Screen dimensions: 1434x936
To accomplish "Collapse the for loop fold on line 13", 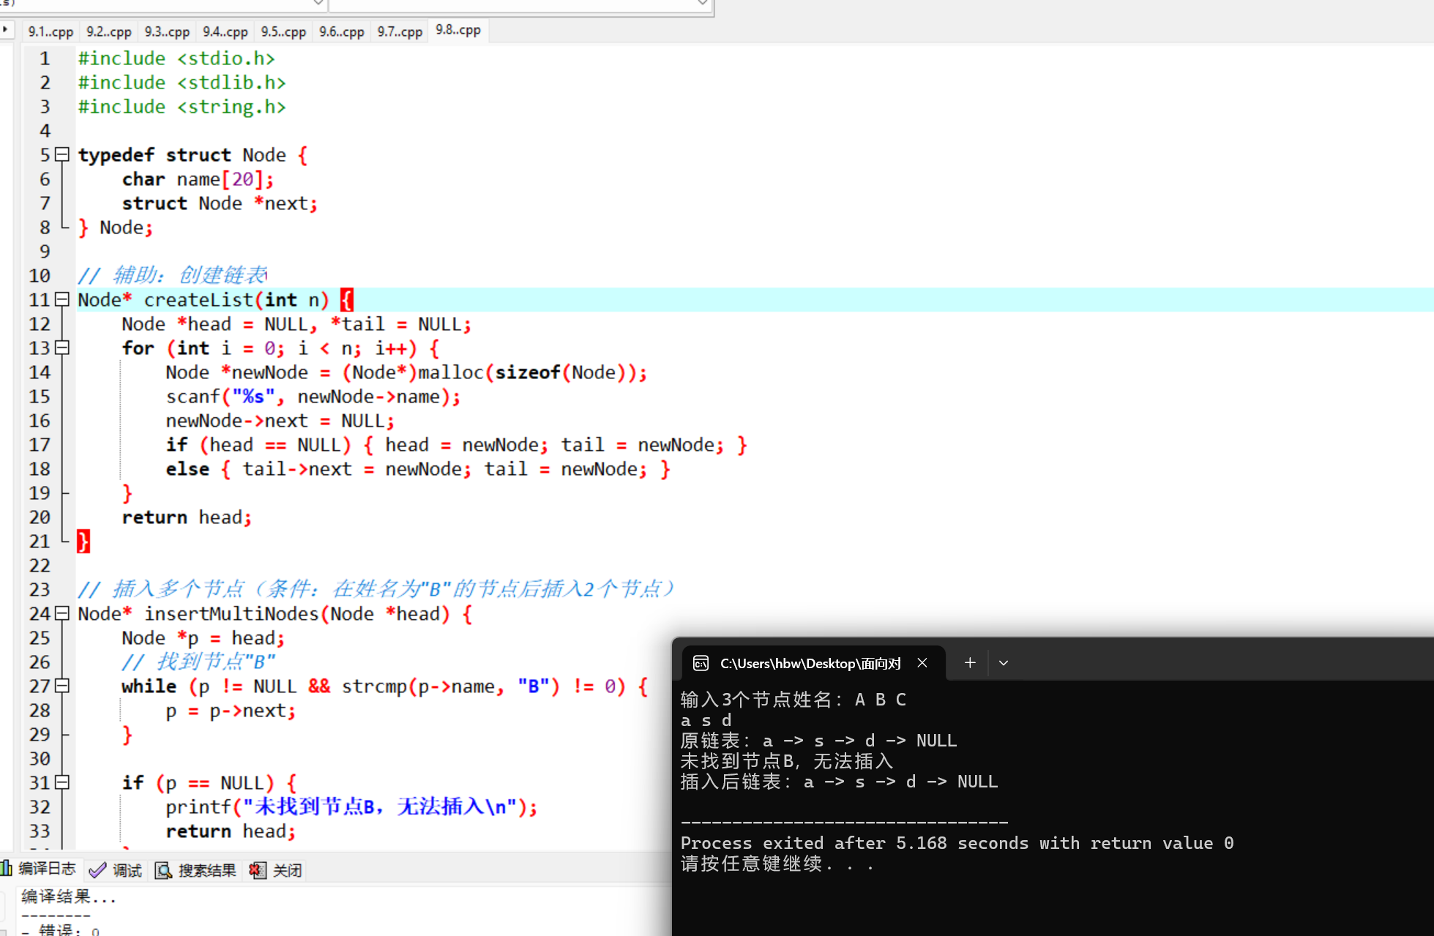I will [x=62, y=348].
